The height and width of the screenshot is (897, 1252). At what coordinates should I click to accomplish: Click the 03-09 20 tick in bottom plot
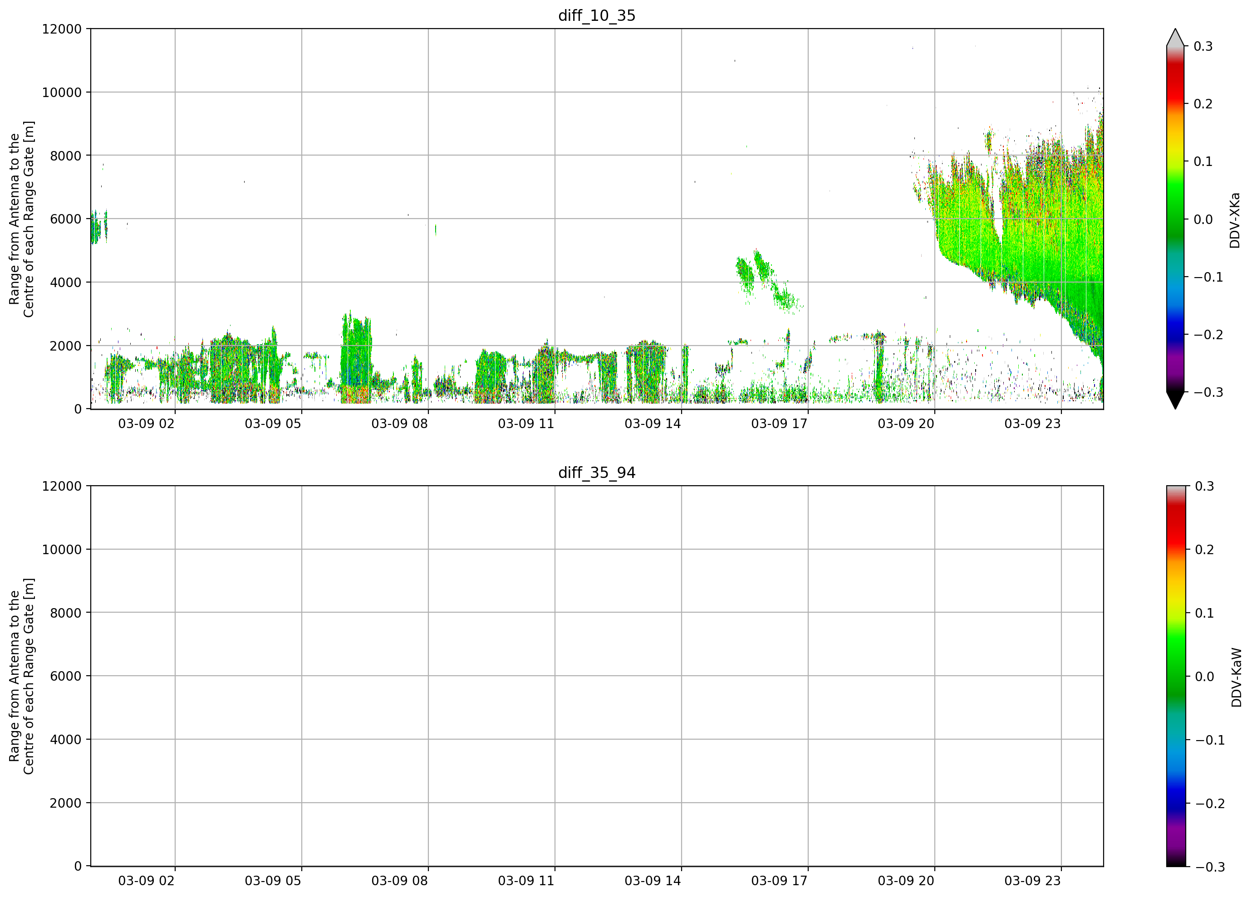pos(906,881)
